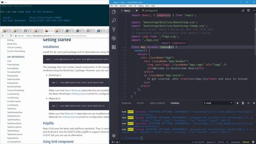
Task: Open LocalSorting in API Reference sidebar
Action: tap(13, 98)
